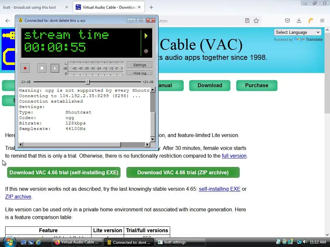Viewport: 330px width, 247px height.
Task: Open the Pocket save icon
Action: tap(287, 21)
